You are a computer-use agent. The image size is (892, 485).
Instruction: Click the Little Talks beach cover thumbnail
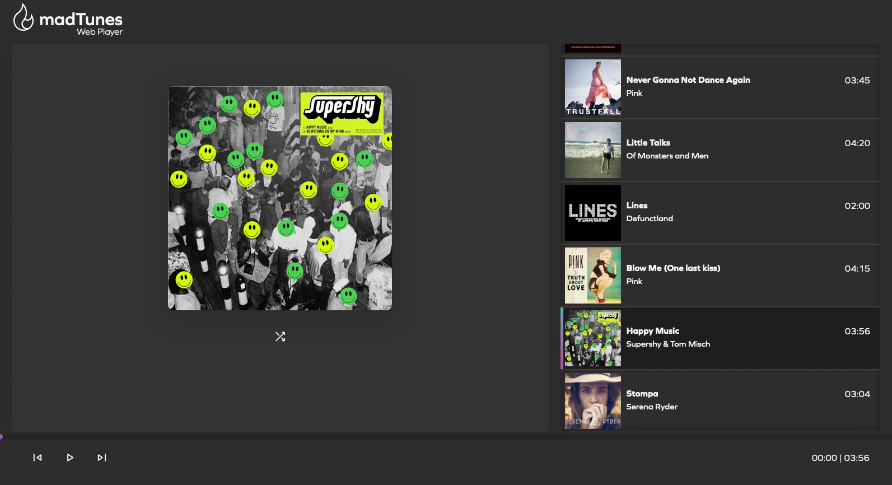593,150
